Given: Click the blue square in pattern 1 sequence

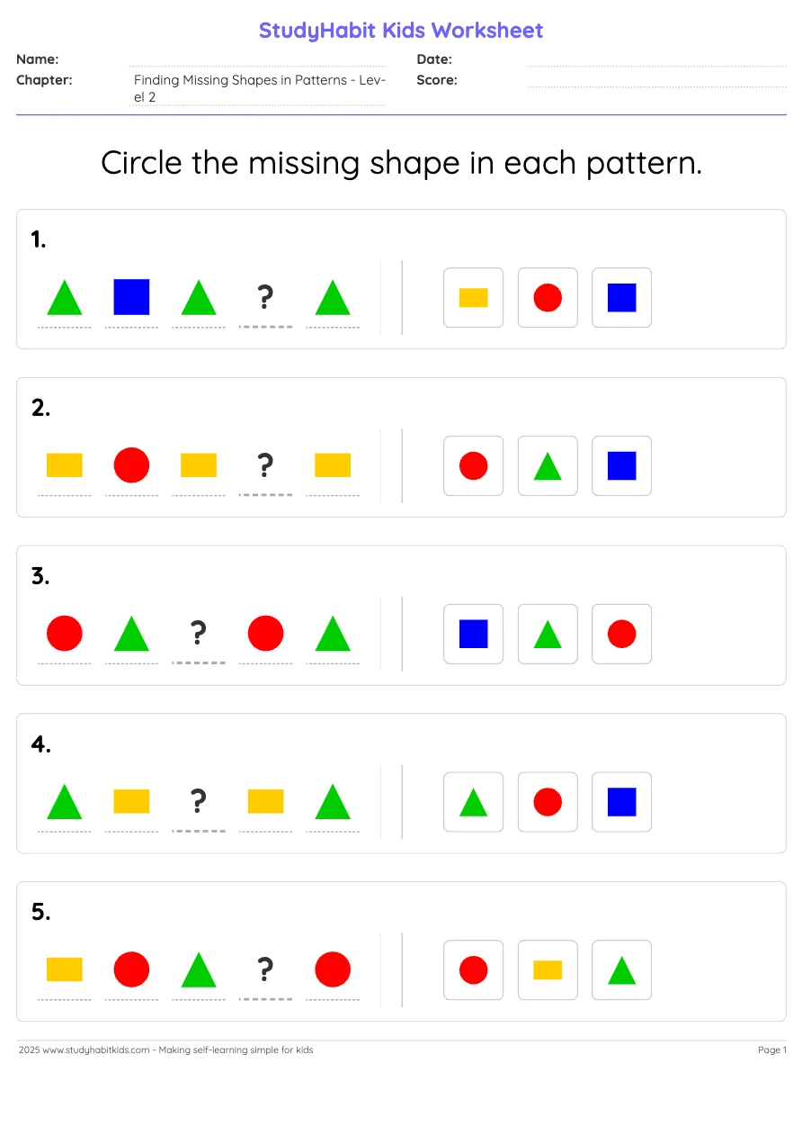Looking at the screenshot, I should click(131, 297).
